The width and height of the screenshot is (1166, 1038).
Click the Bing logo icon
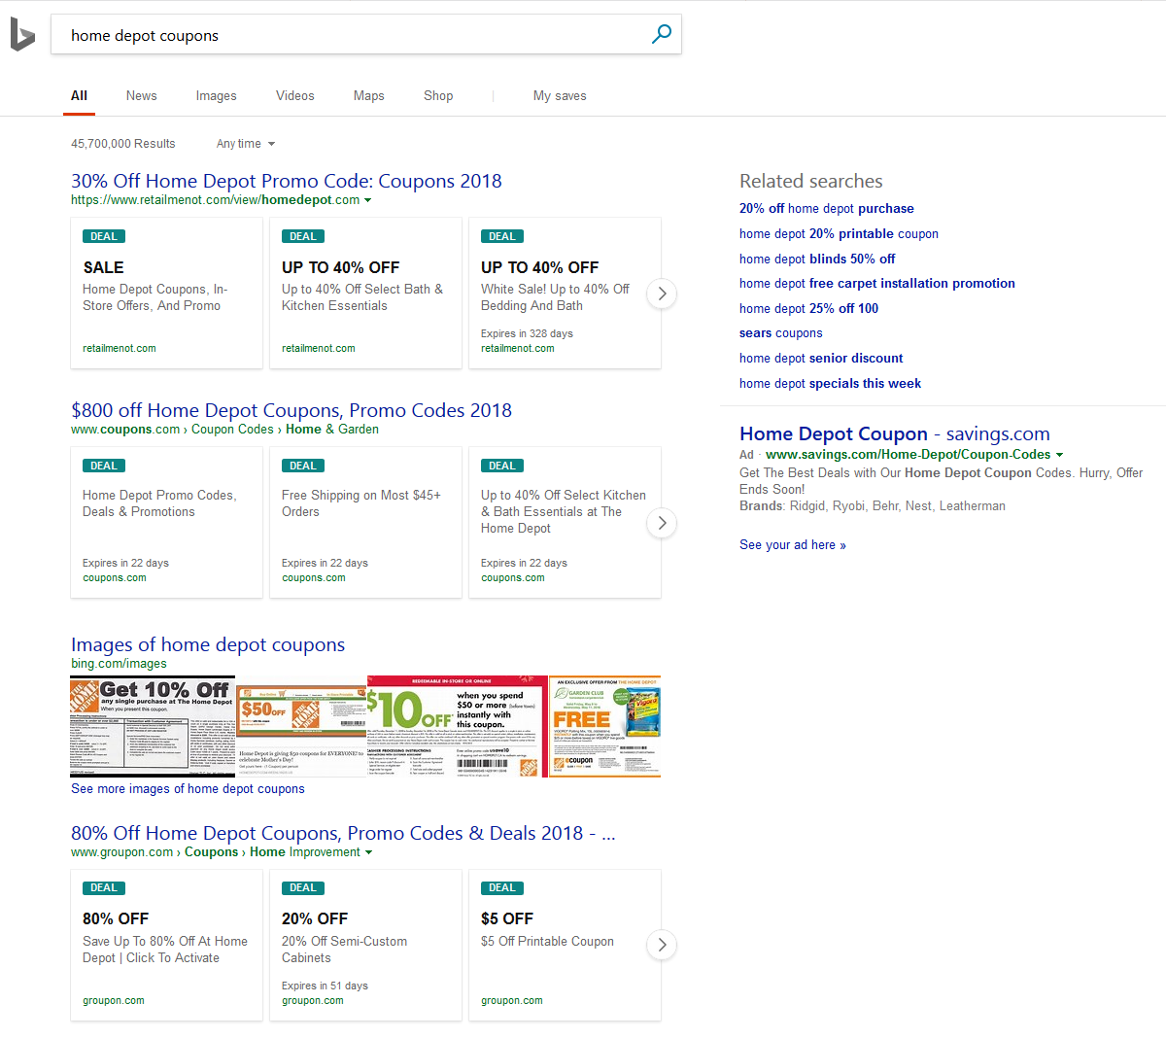point(22,35)
